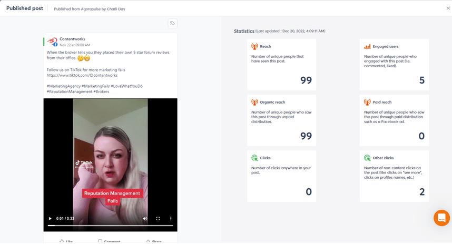
Task: Click the Other clicks value 2
Action: (x=422, y=192)
